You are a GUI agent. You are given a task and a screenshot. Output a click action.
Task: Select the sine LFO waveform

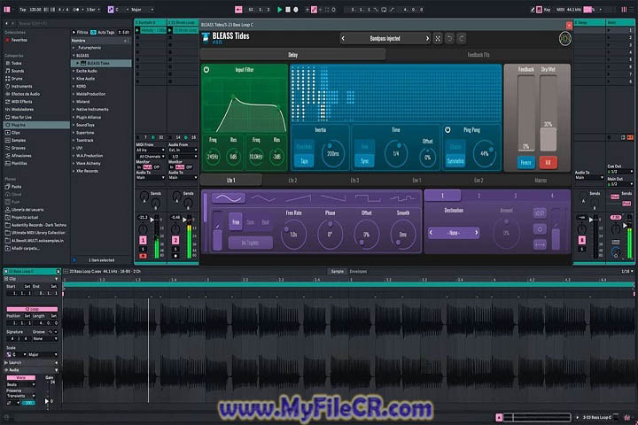229,198
